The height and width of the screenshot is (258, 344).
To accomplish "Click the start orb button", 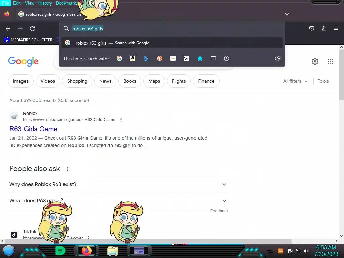I will [x=9, y=251].
